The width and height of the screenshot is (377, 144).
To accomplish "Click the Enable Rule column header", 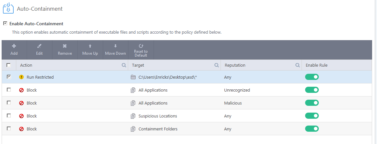I will (316, 65).
